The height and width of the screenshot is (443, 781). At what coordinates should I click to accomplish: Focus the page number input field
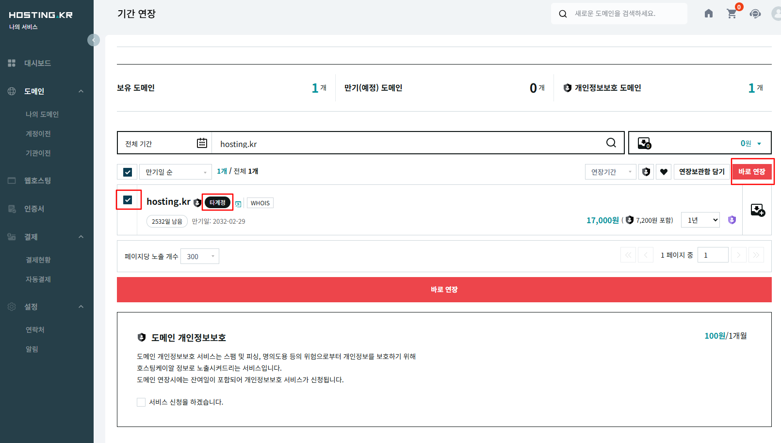713,255
